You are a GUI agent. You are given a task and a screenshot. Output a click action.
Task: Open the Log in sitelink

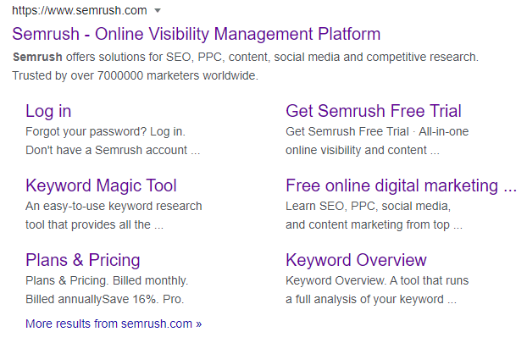click(x=48, y=111)
